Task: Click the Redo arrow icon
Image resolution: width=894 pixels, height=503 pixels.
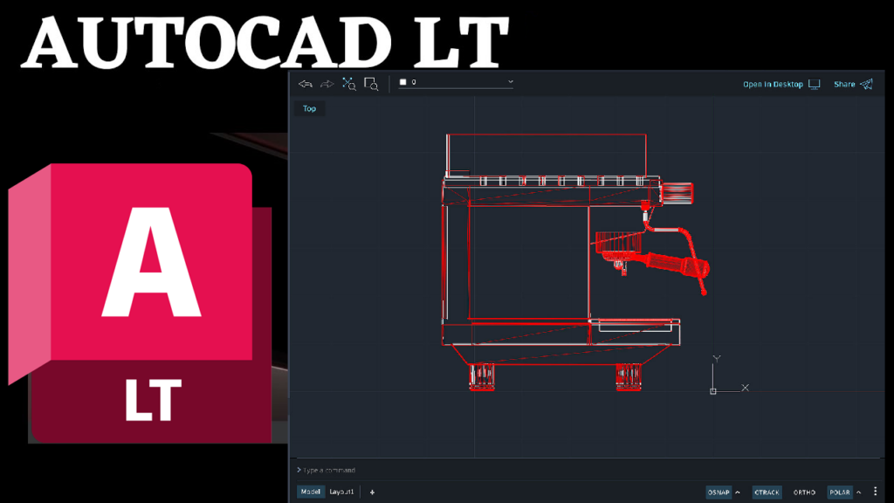Action: pyautogui.click(x=327, y=84)
